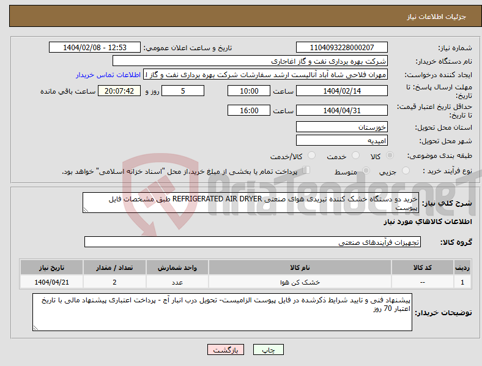Select the کالا radio button
The width and height of the screenshot is (482, 366).
(x=390, y=155)
